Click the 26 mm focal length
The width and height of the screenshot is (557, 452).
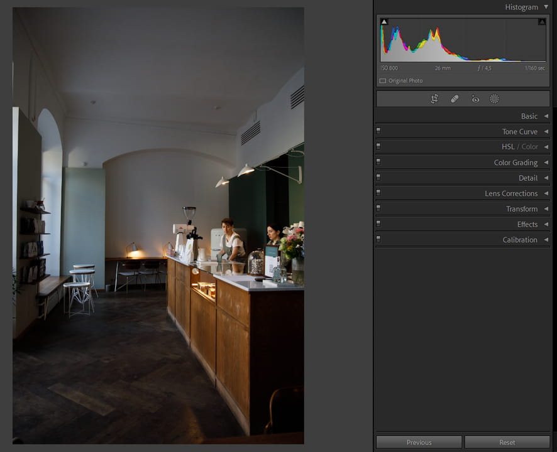tap(443, 68)
